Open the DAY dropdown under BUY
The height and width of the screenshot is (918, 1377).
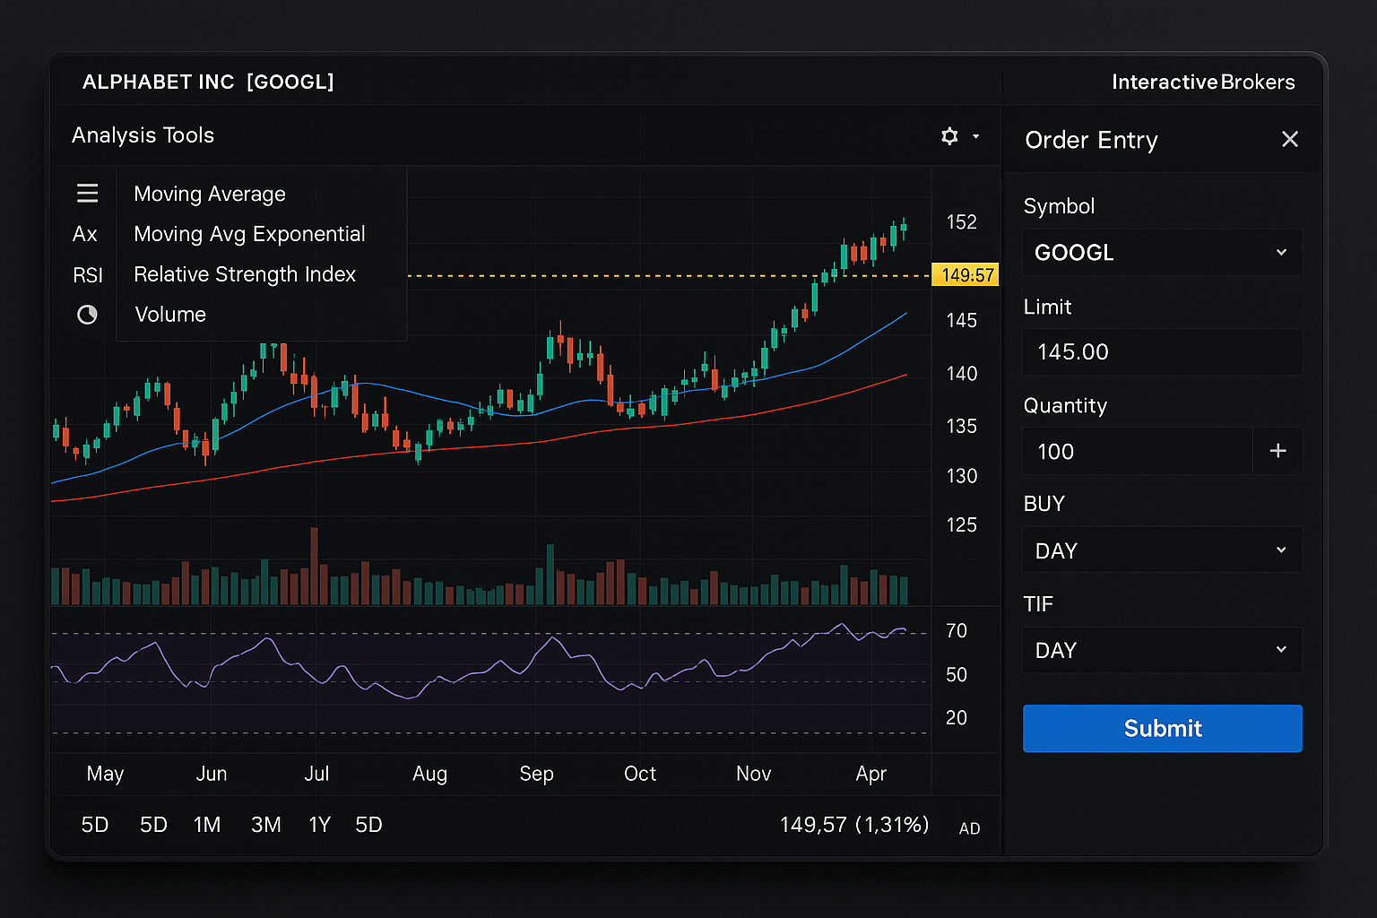point(1162,550)
